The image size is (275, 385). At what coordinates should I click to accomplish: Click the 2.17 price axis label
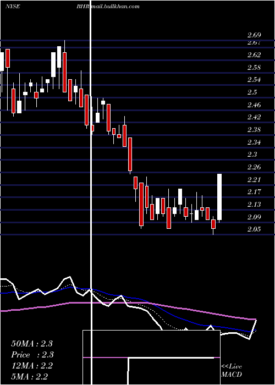point(254,191)
